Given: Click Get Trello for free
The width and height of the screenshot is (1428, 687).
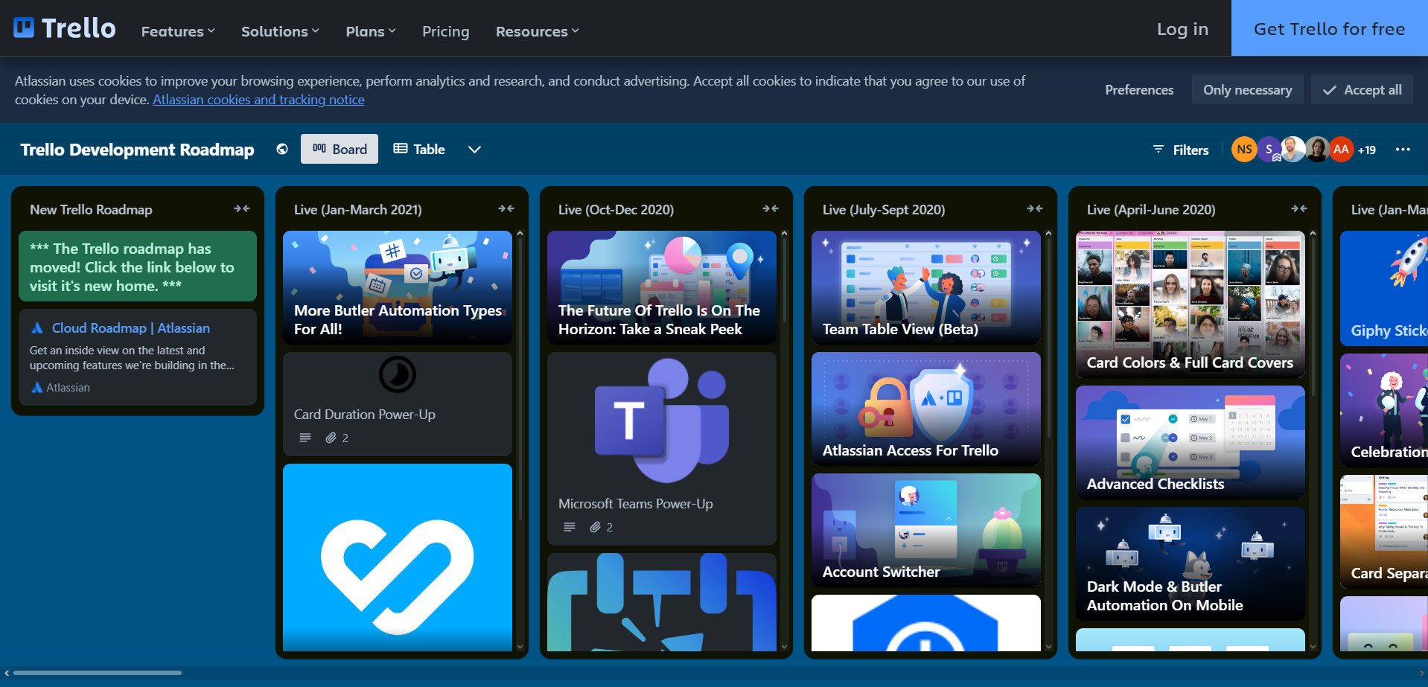Looking at the screenshot, I should (x=1329, y=28).
